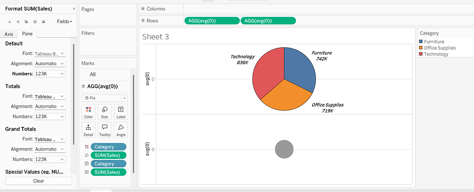Click Technology red legend swatch

click(x=421, y=54)
